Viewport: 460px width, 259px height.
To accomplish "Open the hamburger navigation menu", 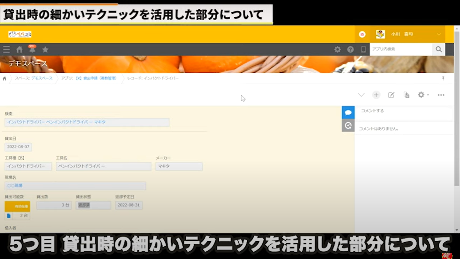I will coord(6,49).
